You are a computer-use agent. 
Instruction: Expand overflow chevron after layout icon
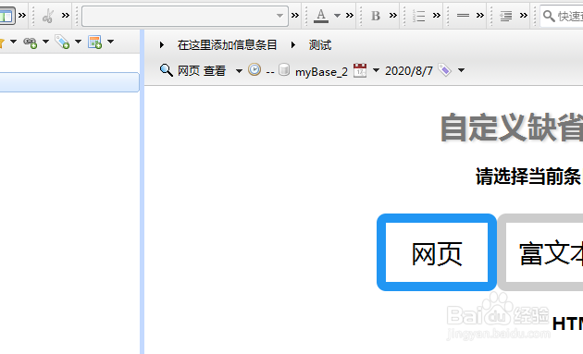tap(22, 16)
